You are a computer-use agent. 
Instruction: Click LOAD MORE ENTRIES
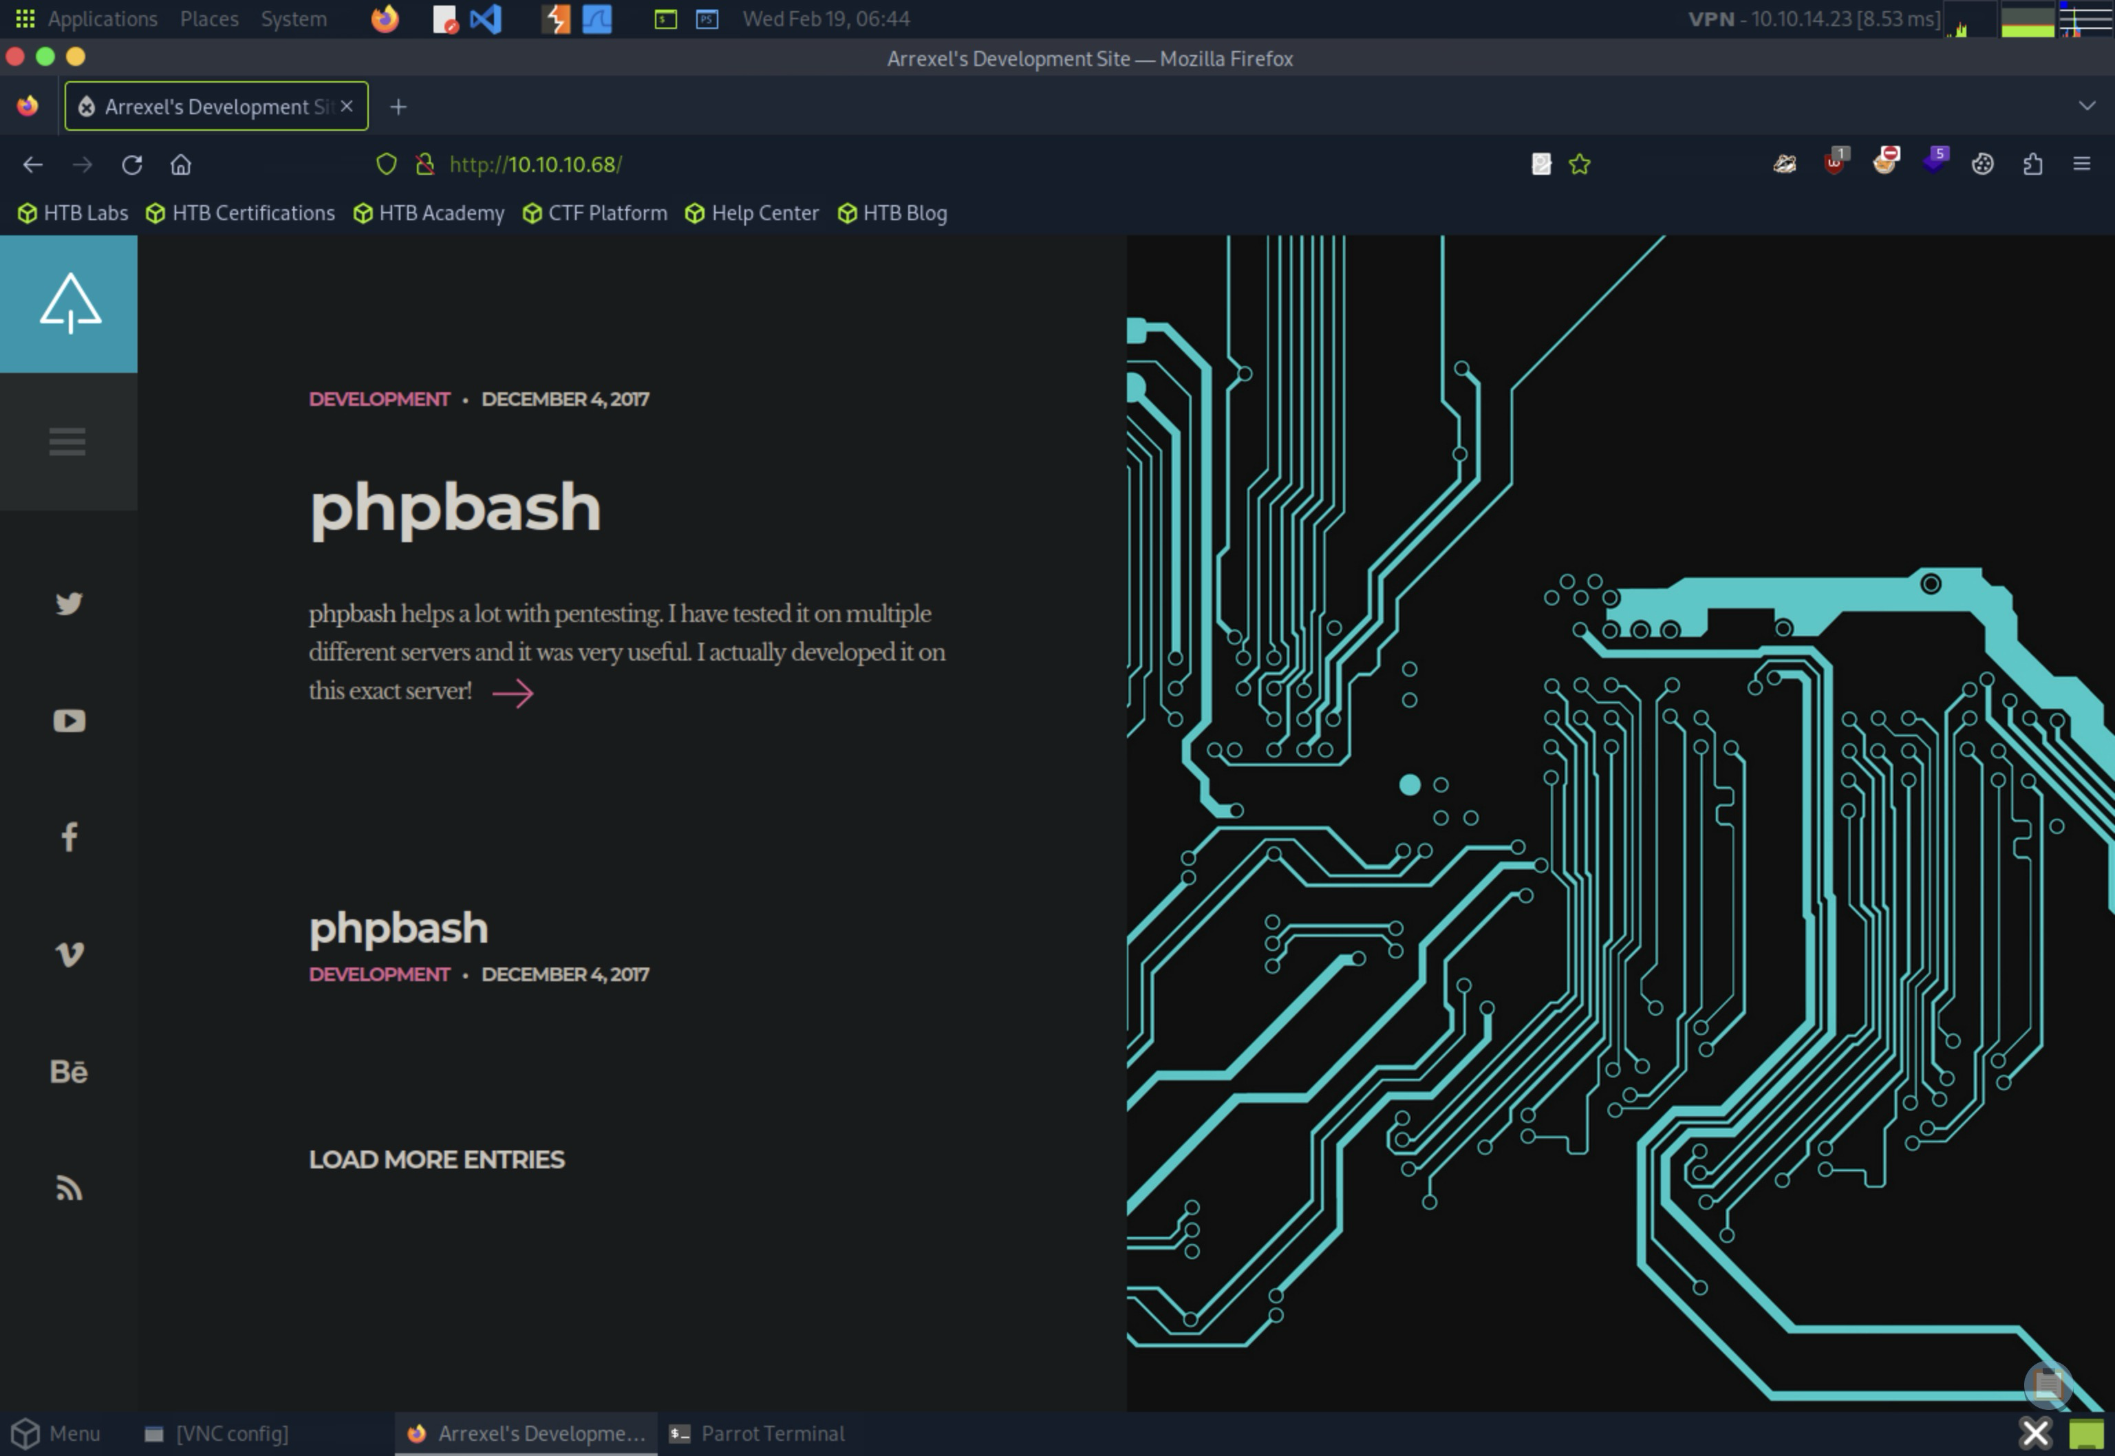pyautogui.click(x=436, y=1159)
